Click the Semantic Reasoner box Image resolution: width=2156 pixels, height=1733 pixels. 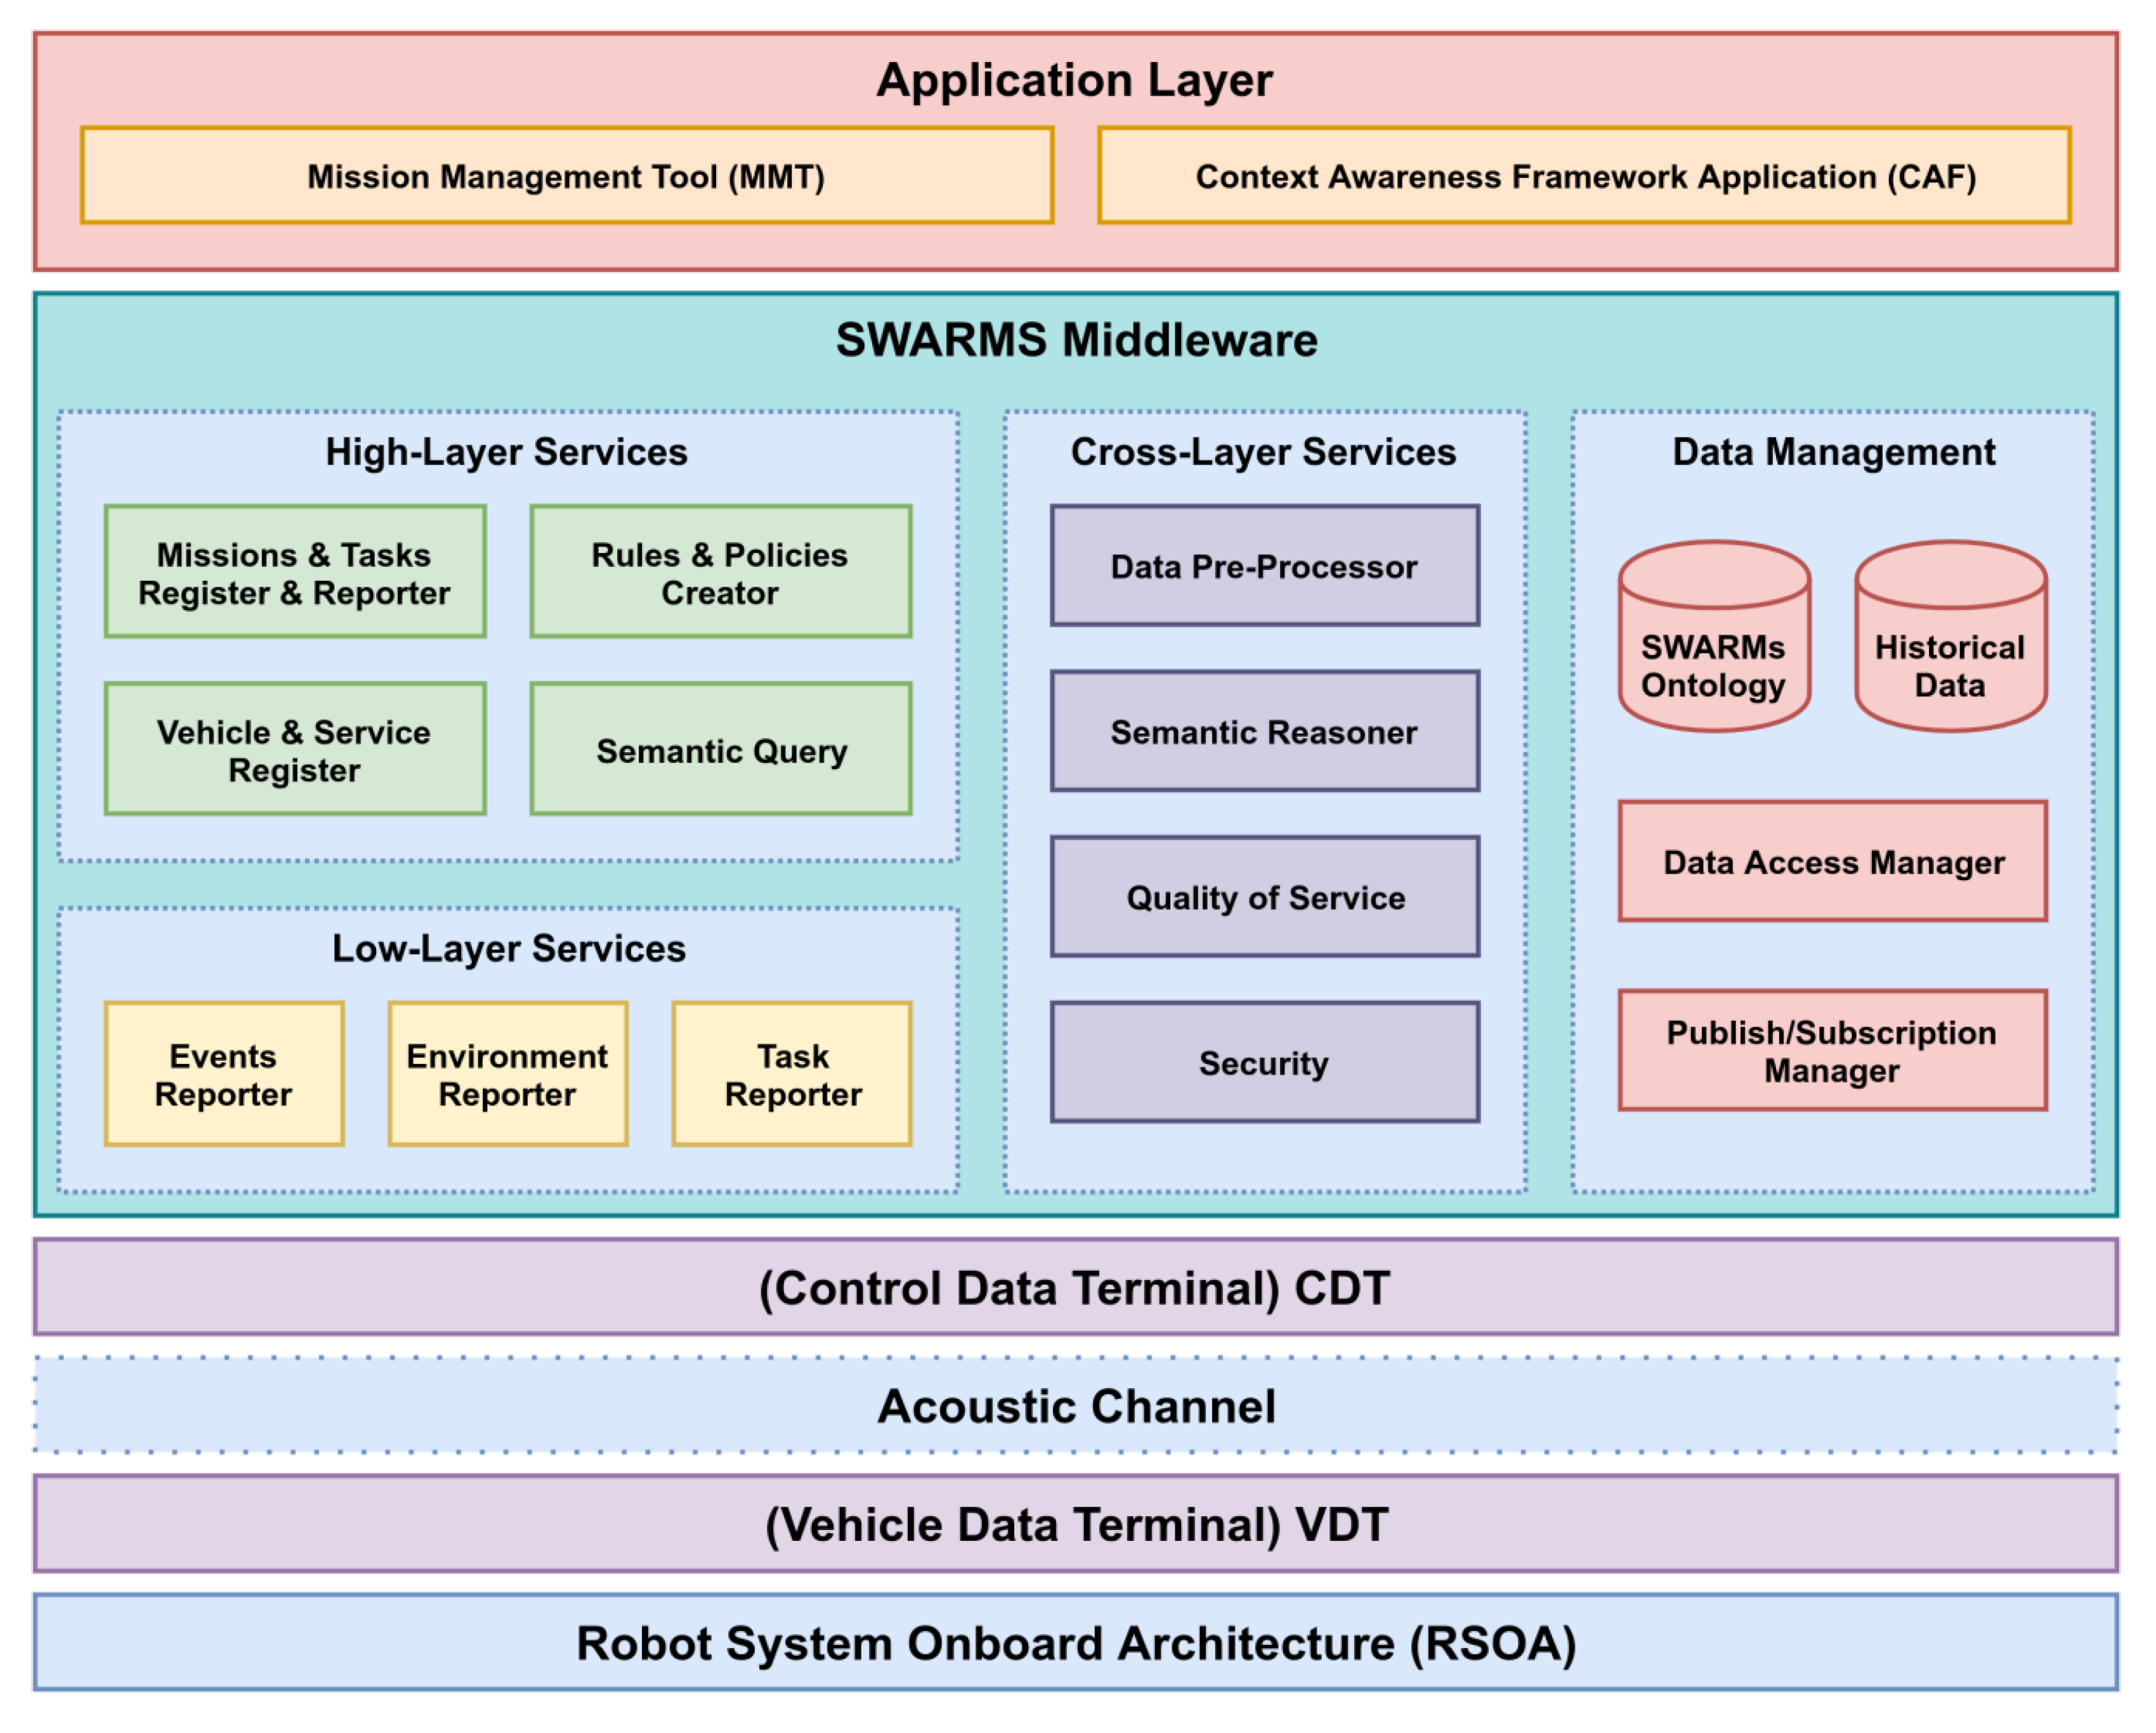pos(1264,732)
